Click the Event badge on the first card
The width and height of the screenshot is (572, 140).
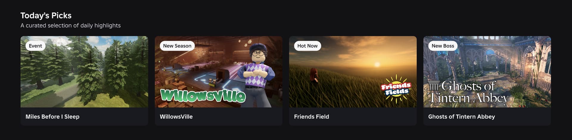coord(35,46)
